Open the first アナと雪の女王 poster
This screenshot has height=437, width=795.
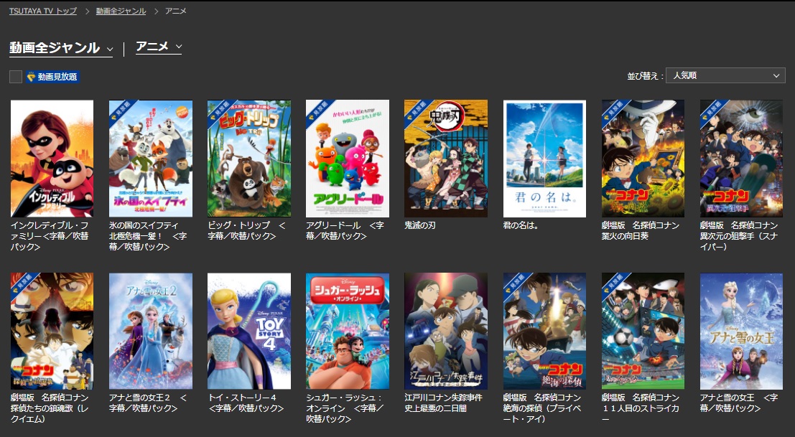[741, 332]
